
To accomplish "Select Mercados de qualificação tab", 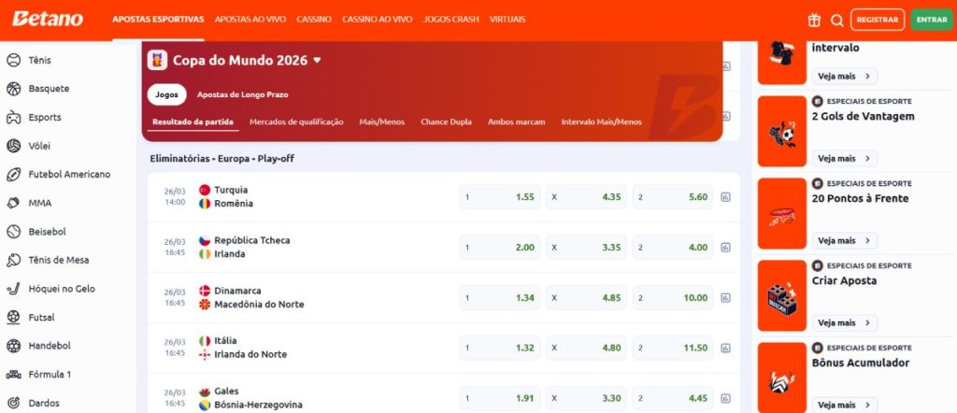I will 296,122.
